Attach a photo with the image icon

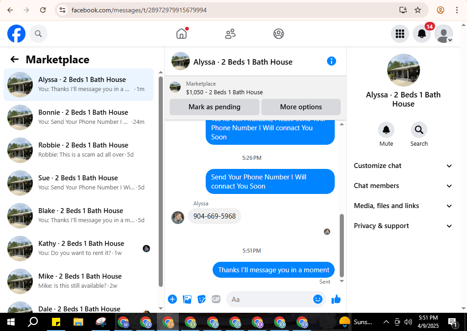click(187, 299)
